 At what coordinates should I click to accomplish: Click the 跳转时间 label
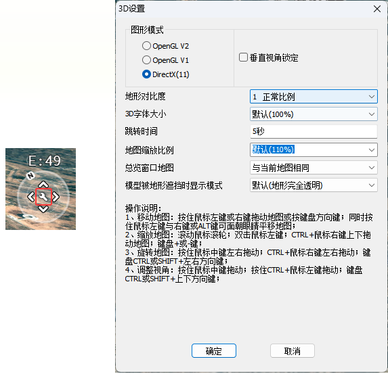coord(141,131)
